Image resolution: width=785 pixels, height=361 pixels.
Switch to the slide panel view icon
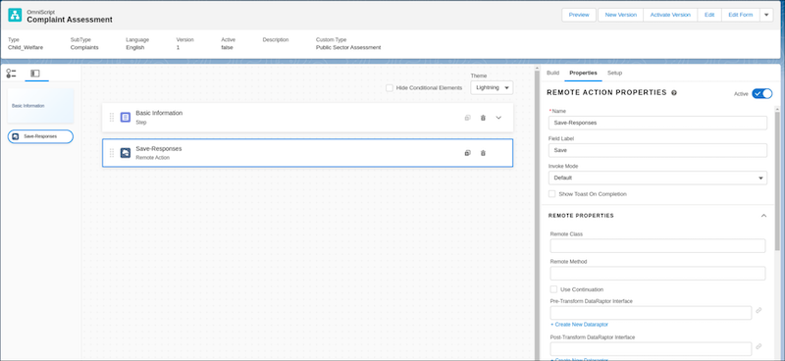pos(35,74)
